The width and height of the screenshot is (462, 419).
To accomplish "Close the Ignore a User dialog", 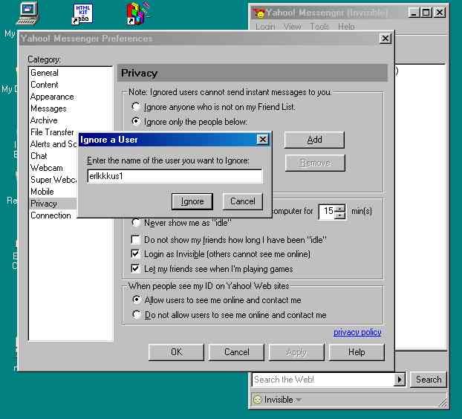I will click(262, 140).
